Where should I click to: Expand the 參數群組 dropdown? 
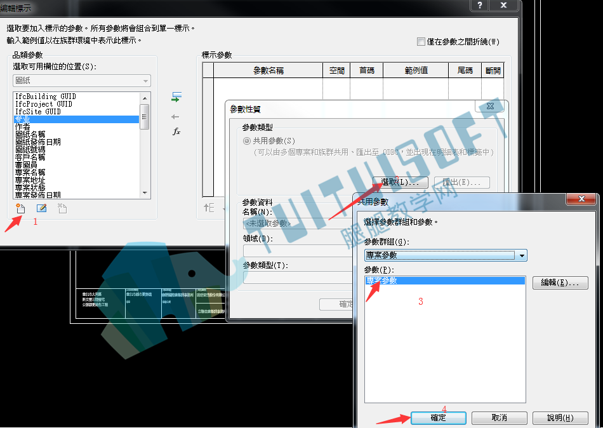522,255
